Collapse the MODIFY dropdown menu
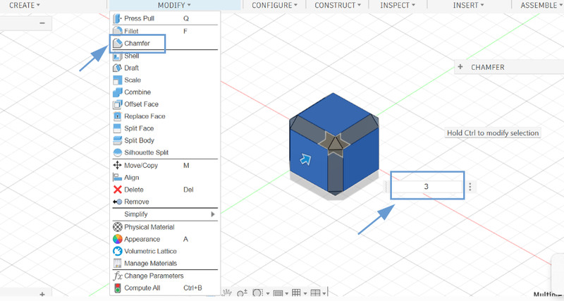Viewport: 564px width, 301px height. [174, 5]
